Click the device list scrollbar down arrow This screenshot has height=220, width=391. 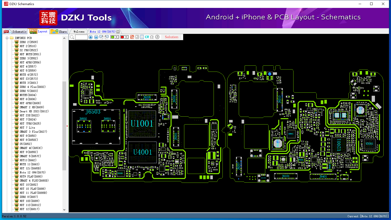[64, 210]
